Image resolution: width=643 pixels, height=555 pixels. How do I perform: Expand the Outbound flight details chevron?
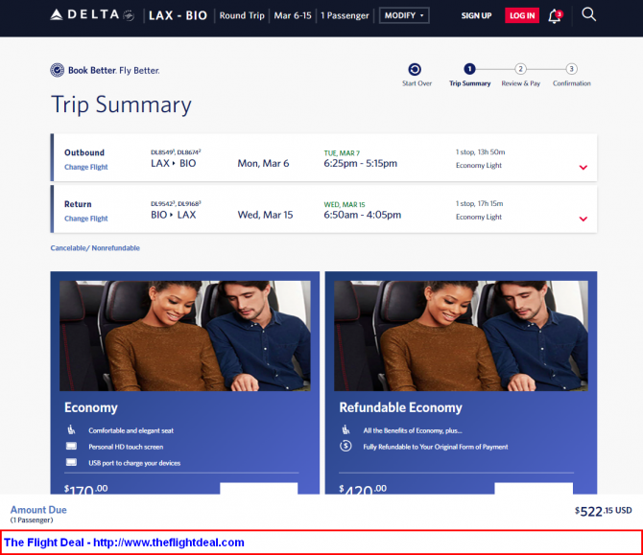tap(583, 168)
